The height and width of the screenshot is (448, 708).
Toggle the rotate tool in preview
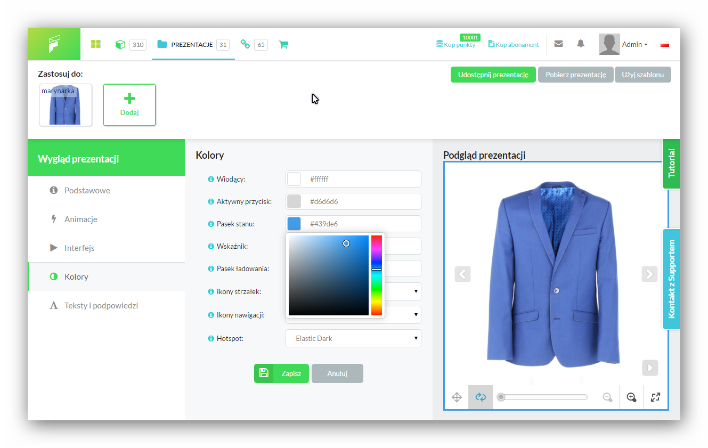pyautogui.click(x=481, y=397)
